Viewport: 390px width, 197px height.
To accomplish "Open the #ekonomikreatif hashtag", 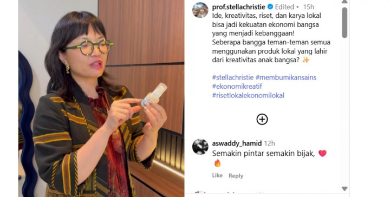I will click(x=237, y=86).
